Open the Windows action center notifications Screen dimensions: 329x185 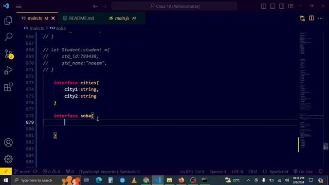311,180
